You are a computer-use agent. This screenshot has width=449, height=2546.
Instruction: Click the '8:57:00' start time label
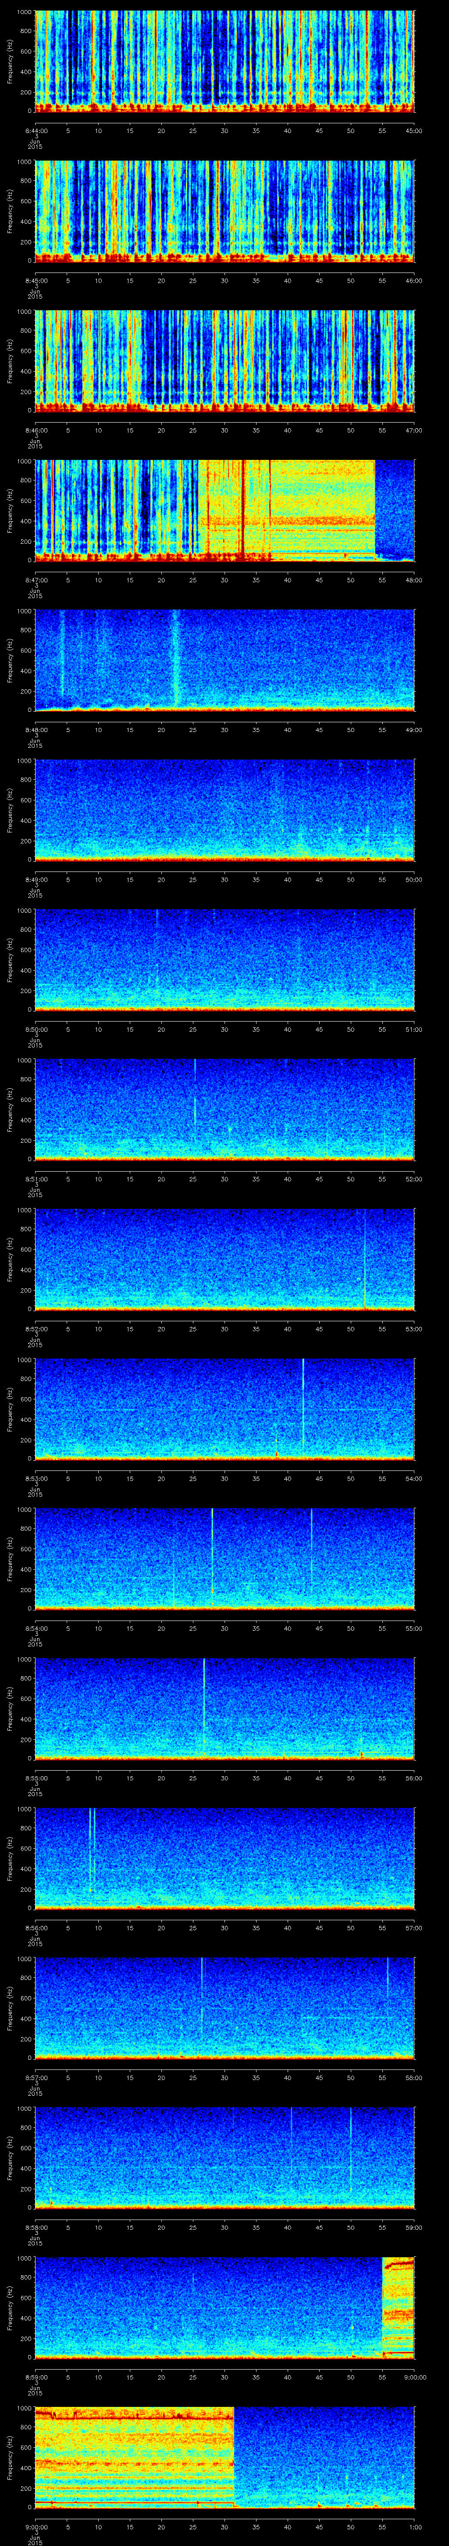[36, 2077]
